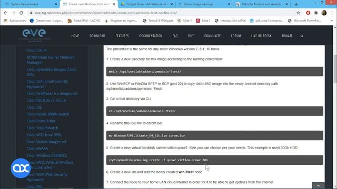Close the System Requirement tab
The height and width of the screenshot is (189, 337).
(x=56, y=4)
